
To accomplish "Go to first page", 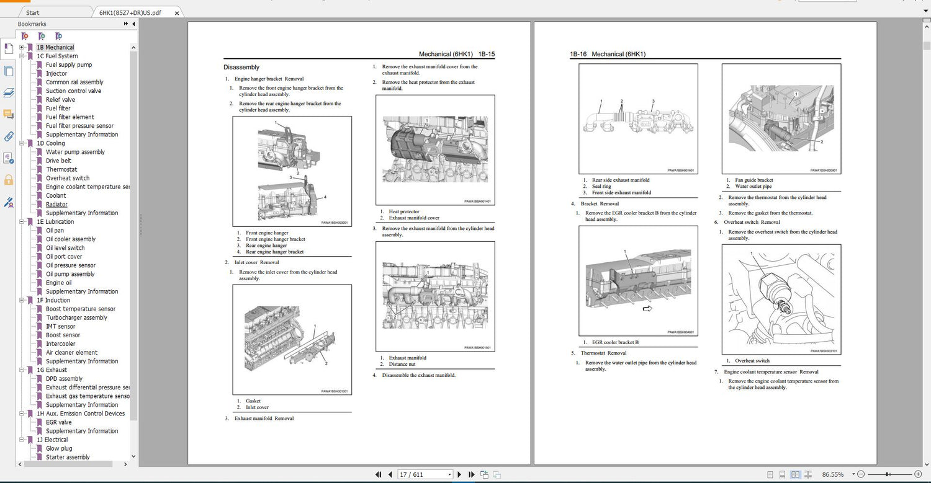I will [379, 474].
